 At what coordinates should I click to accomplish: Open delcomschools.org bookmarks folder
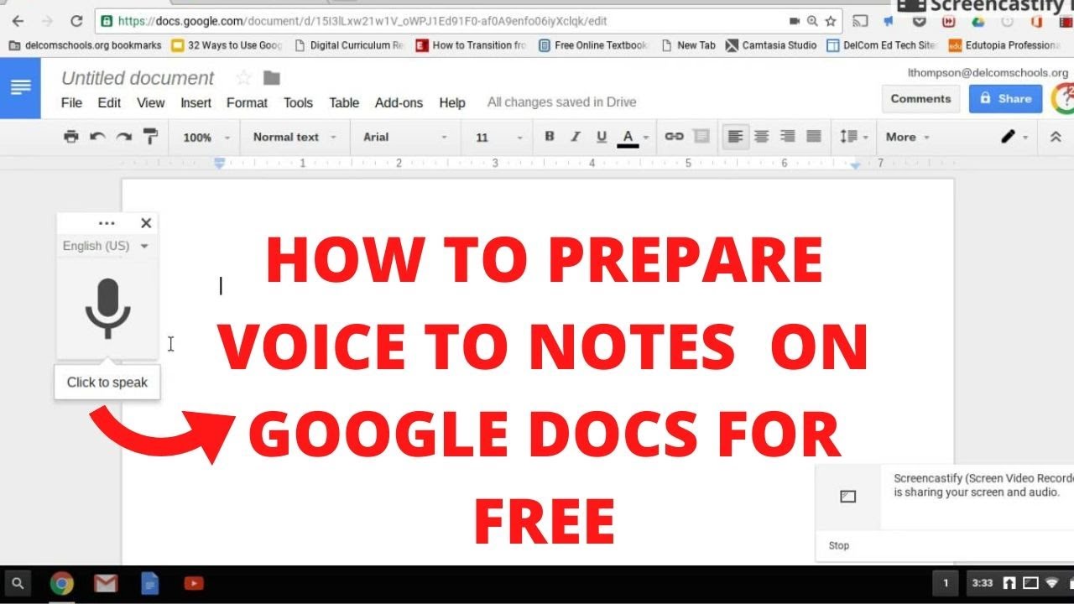click(85, 45)
